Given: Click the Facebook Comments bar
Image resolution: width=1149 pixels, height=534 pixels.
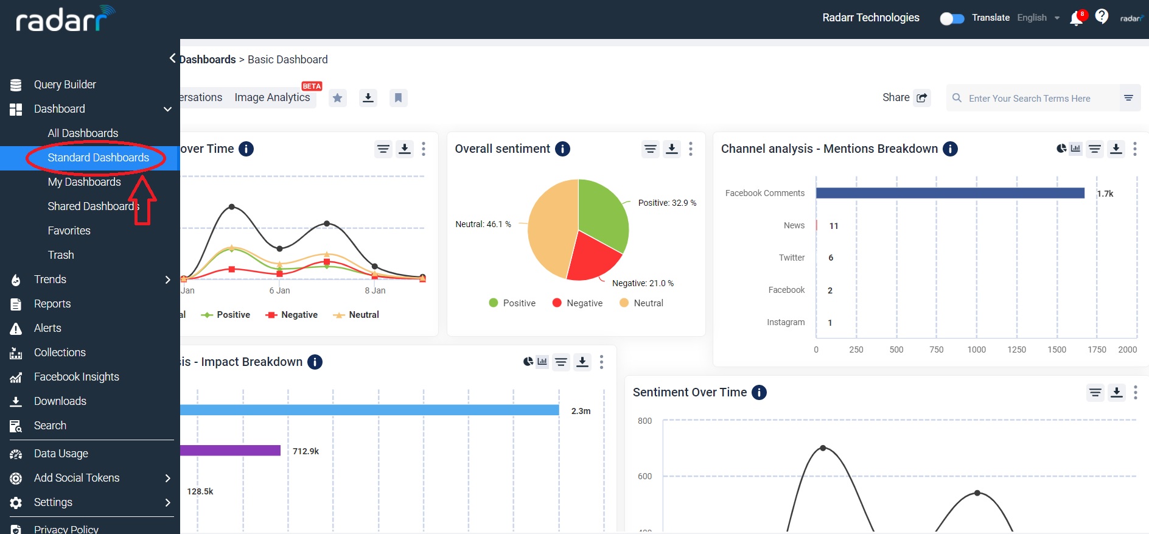Looking at the screenshot, I should tap(950, 193).
